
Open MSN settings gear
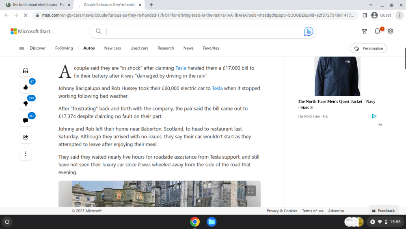tap(391, 31)
